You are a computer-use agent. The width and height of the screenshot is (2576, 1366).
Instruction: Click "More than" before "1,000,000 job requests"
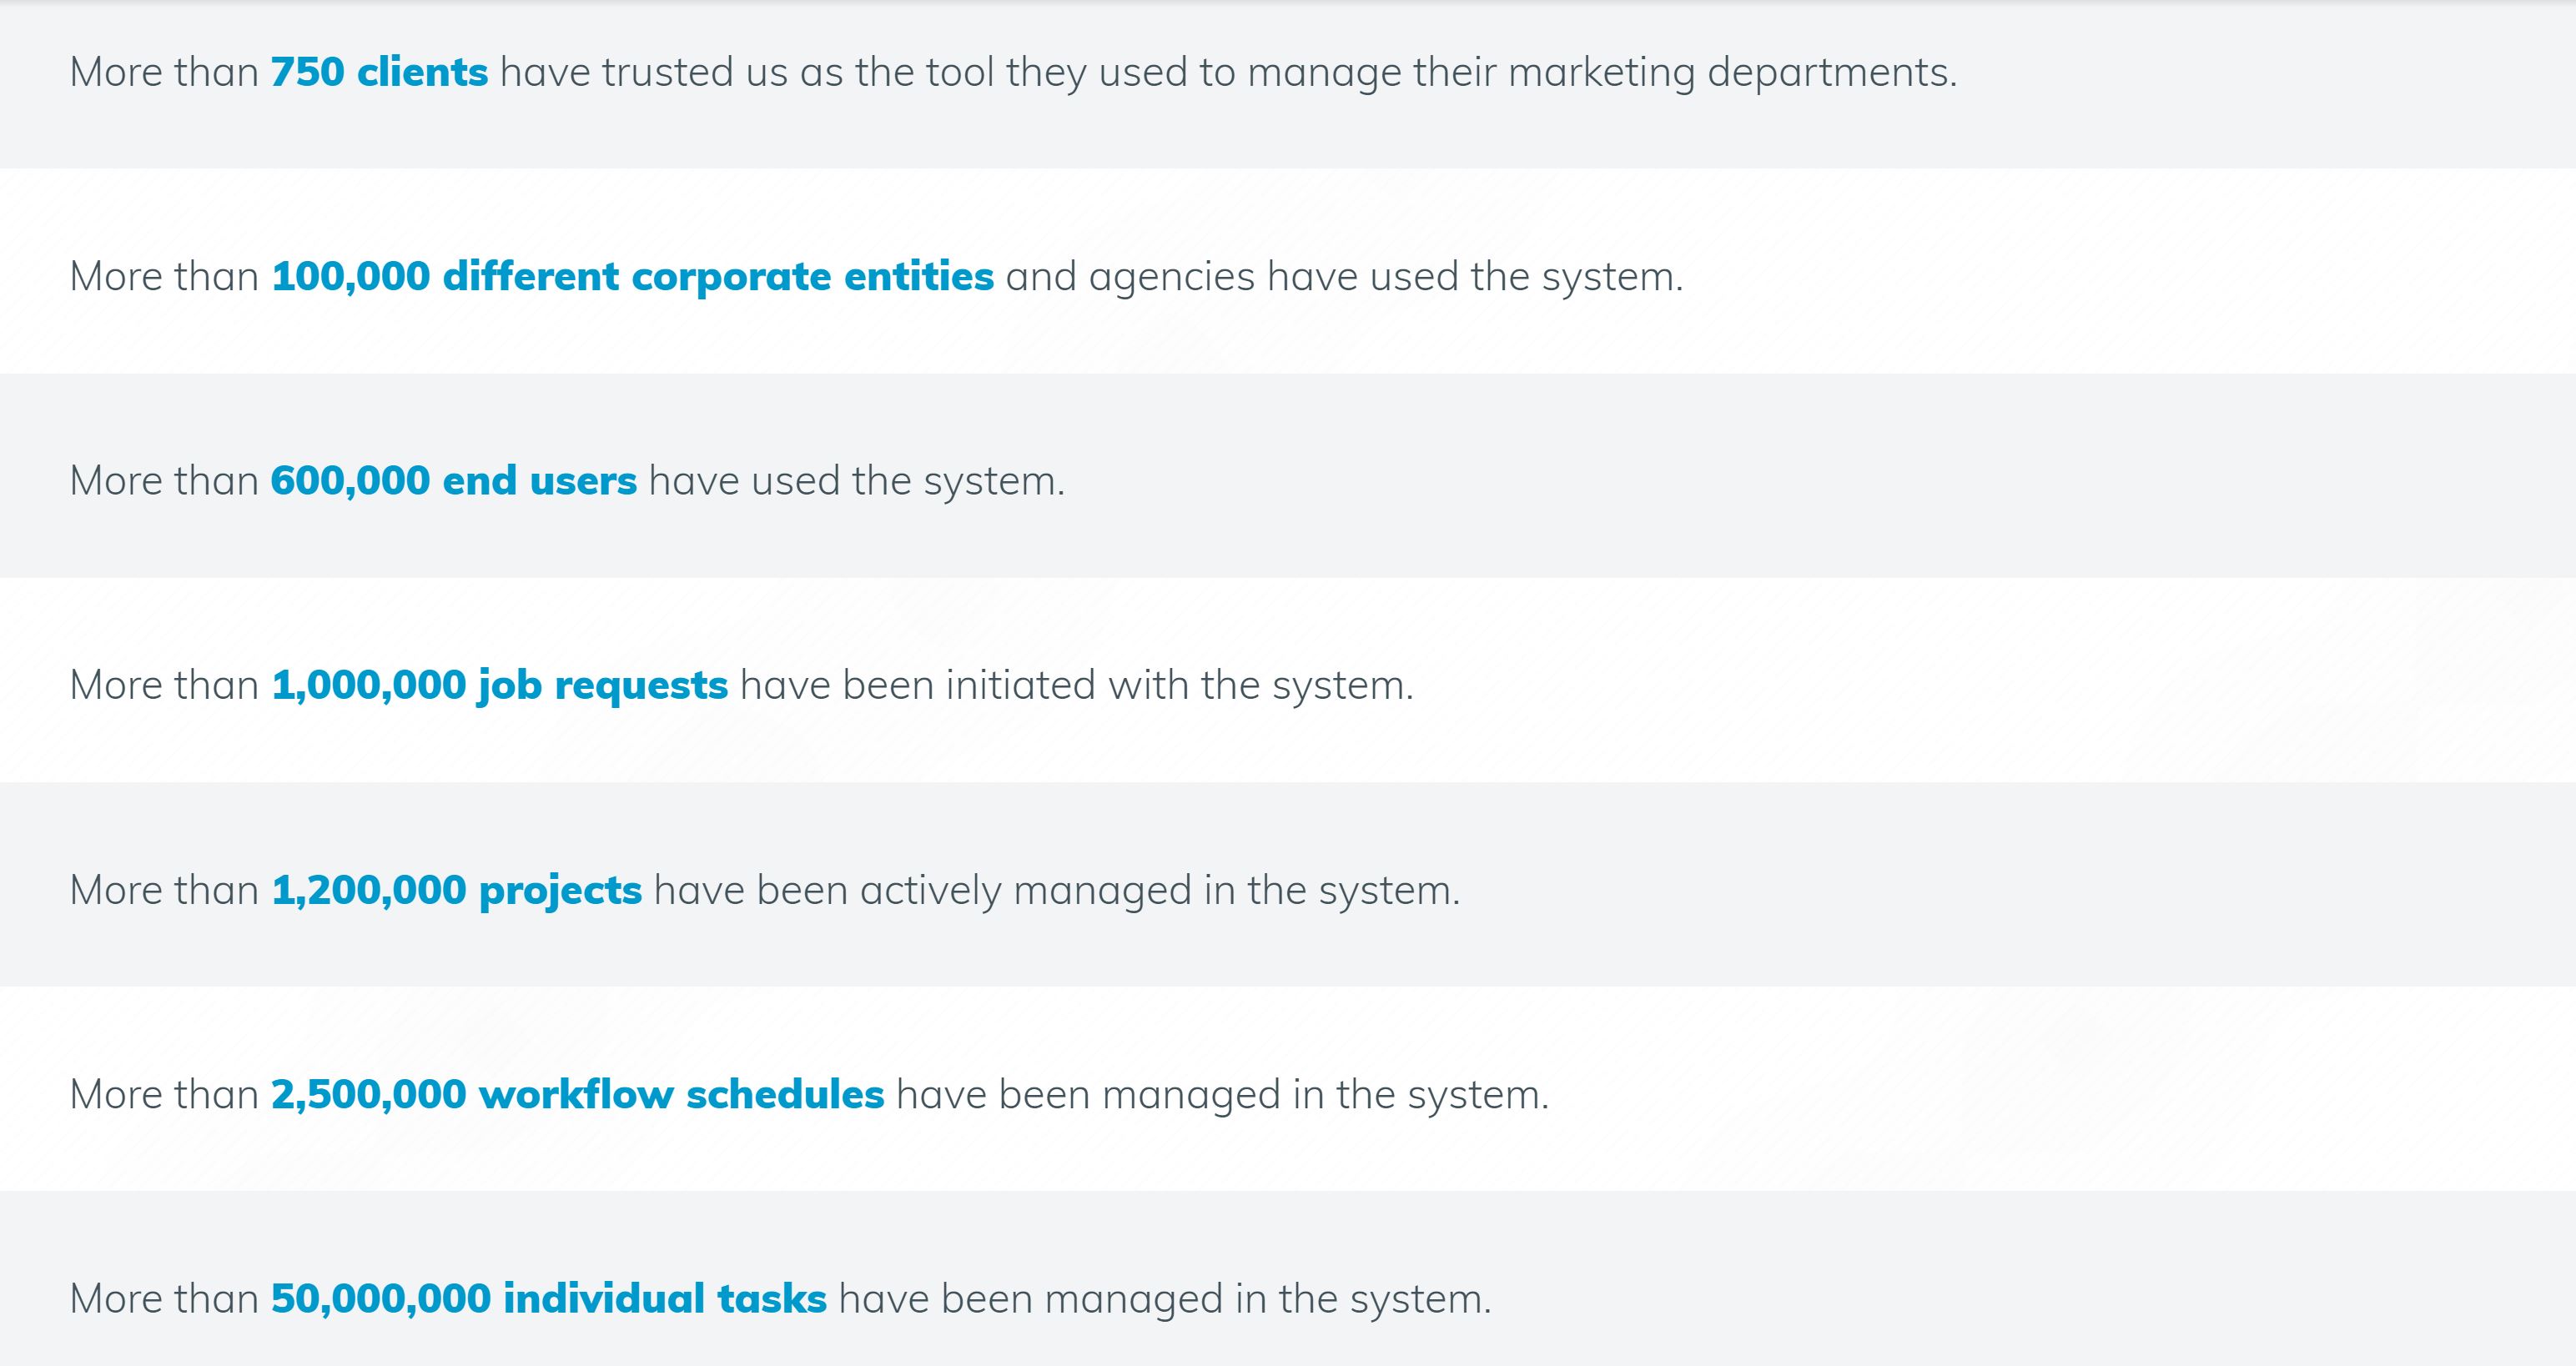point(164,686)
